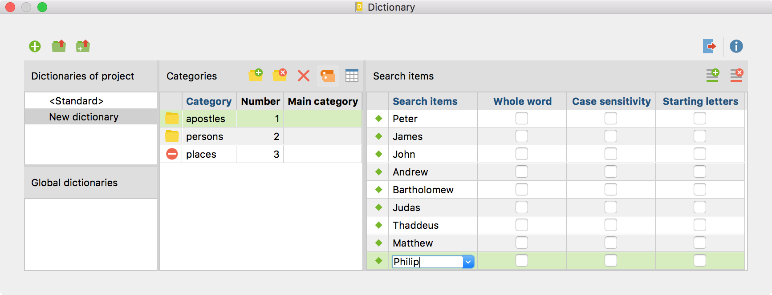Select the search item Peter
This screenshot has height=295, width=772.
(x=405, y=119)
